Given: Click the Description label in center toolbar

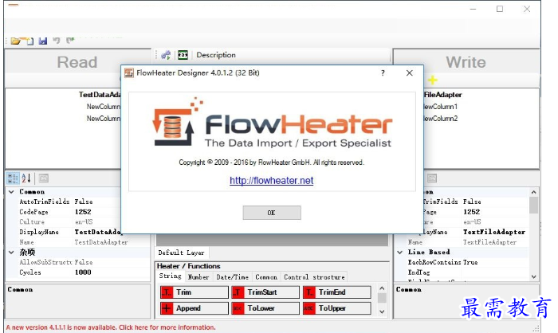Looking at the screenshot, I should pyautogui.click(x=216, y=55).
